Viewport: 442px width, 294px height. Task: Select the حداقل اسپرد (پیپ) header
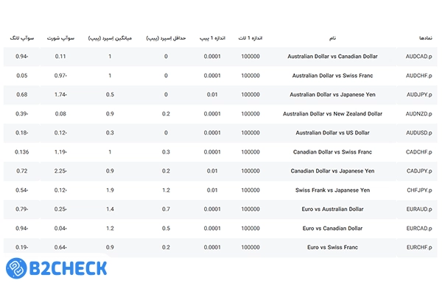click(x=166, y=37)
